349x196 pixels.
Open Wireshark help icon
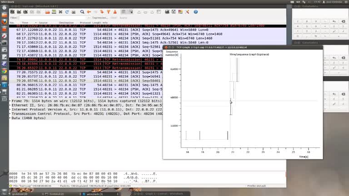[196, 12]
